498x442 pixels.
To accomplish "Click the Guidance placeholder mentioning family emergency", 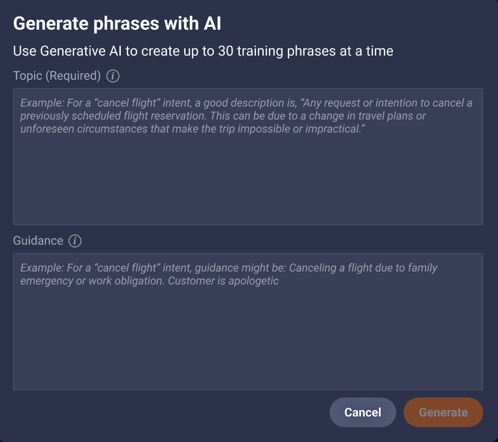I will pyautogui.click(x=229, y=274).
